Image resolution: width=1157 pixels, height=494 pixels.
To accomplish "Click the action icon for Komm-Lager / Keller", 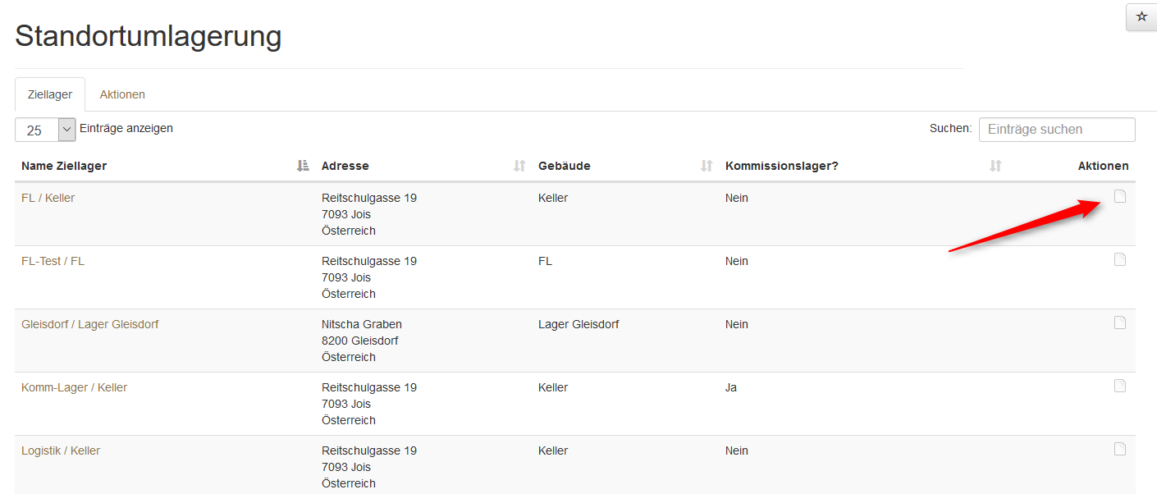I will pos(1119,386).
